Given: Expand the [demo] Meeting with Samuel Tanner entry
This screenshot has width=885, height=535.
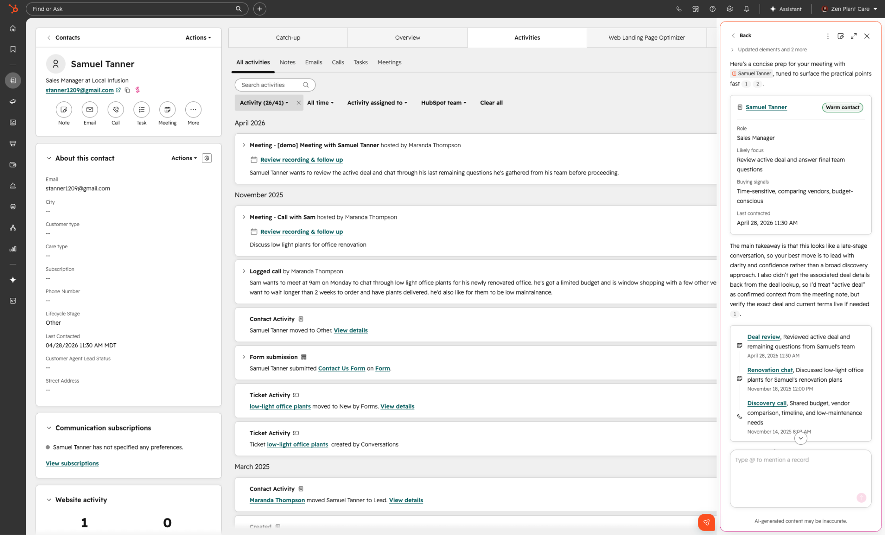Looking at the screenshot, I should coord(244,145).
